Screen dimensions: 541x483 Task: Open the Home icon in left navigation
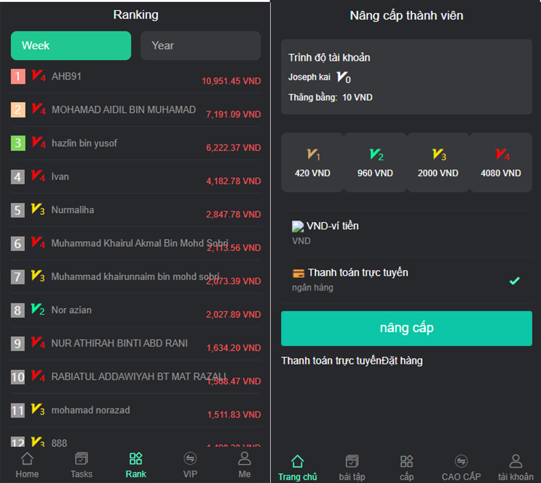click(x=27, y=459)
